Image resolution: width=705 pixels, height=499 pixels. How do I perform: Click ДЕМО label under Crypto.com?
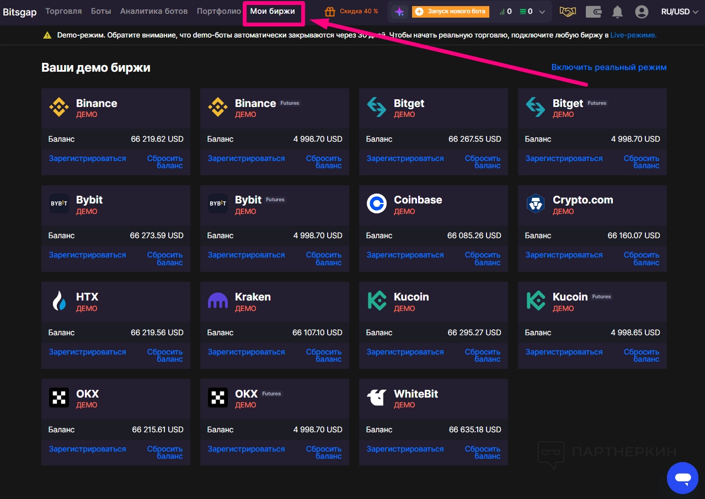pyautogui.click(x=563, y=211)
